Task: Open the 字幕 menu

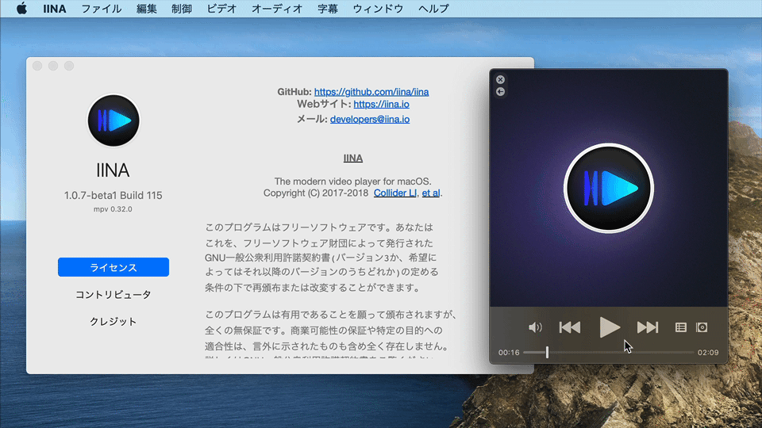Action: click(328, 9)
